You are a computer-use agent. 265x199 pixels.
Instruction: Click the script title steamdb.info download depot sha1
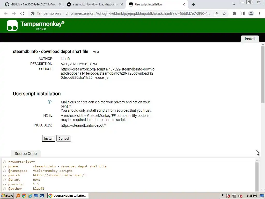click(50, 52)
